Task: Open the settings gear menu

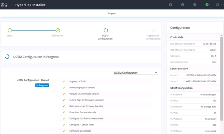Action: point(218,5)
